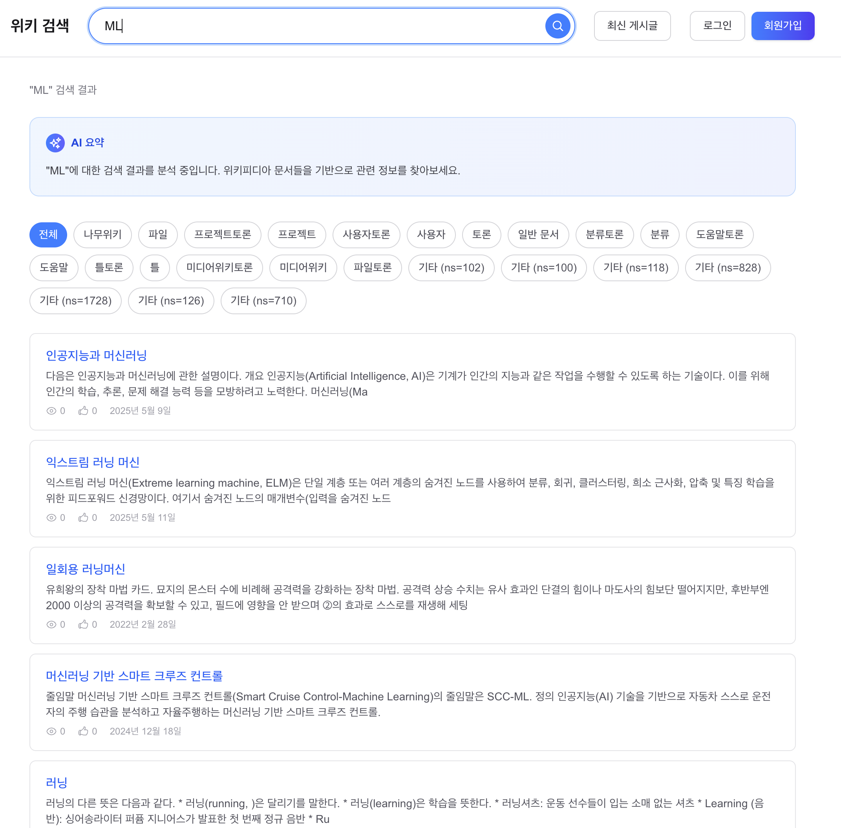
Task: Click the 로그인 button
Action: 717,26
